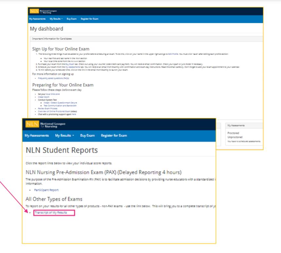Click 'All Other Types of Exams' heading

(54, 199)
